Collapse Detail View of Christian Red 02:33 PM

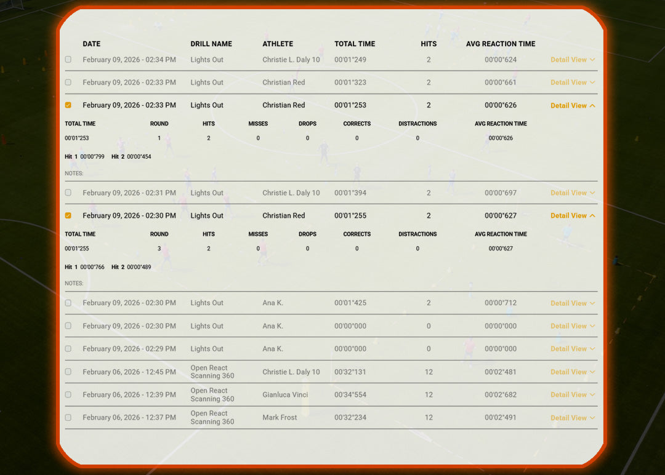click(572, 106)
